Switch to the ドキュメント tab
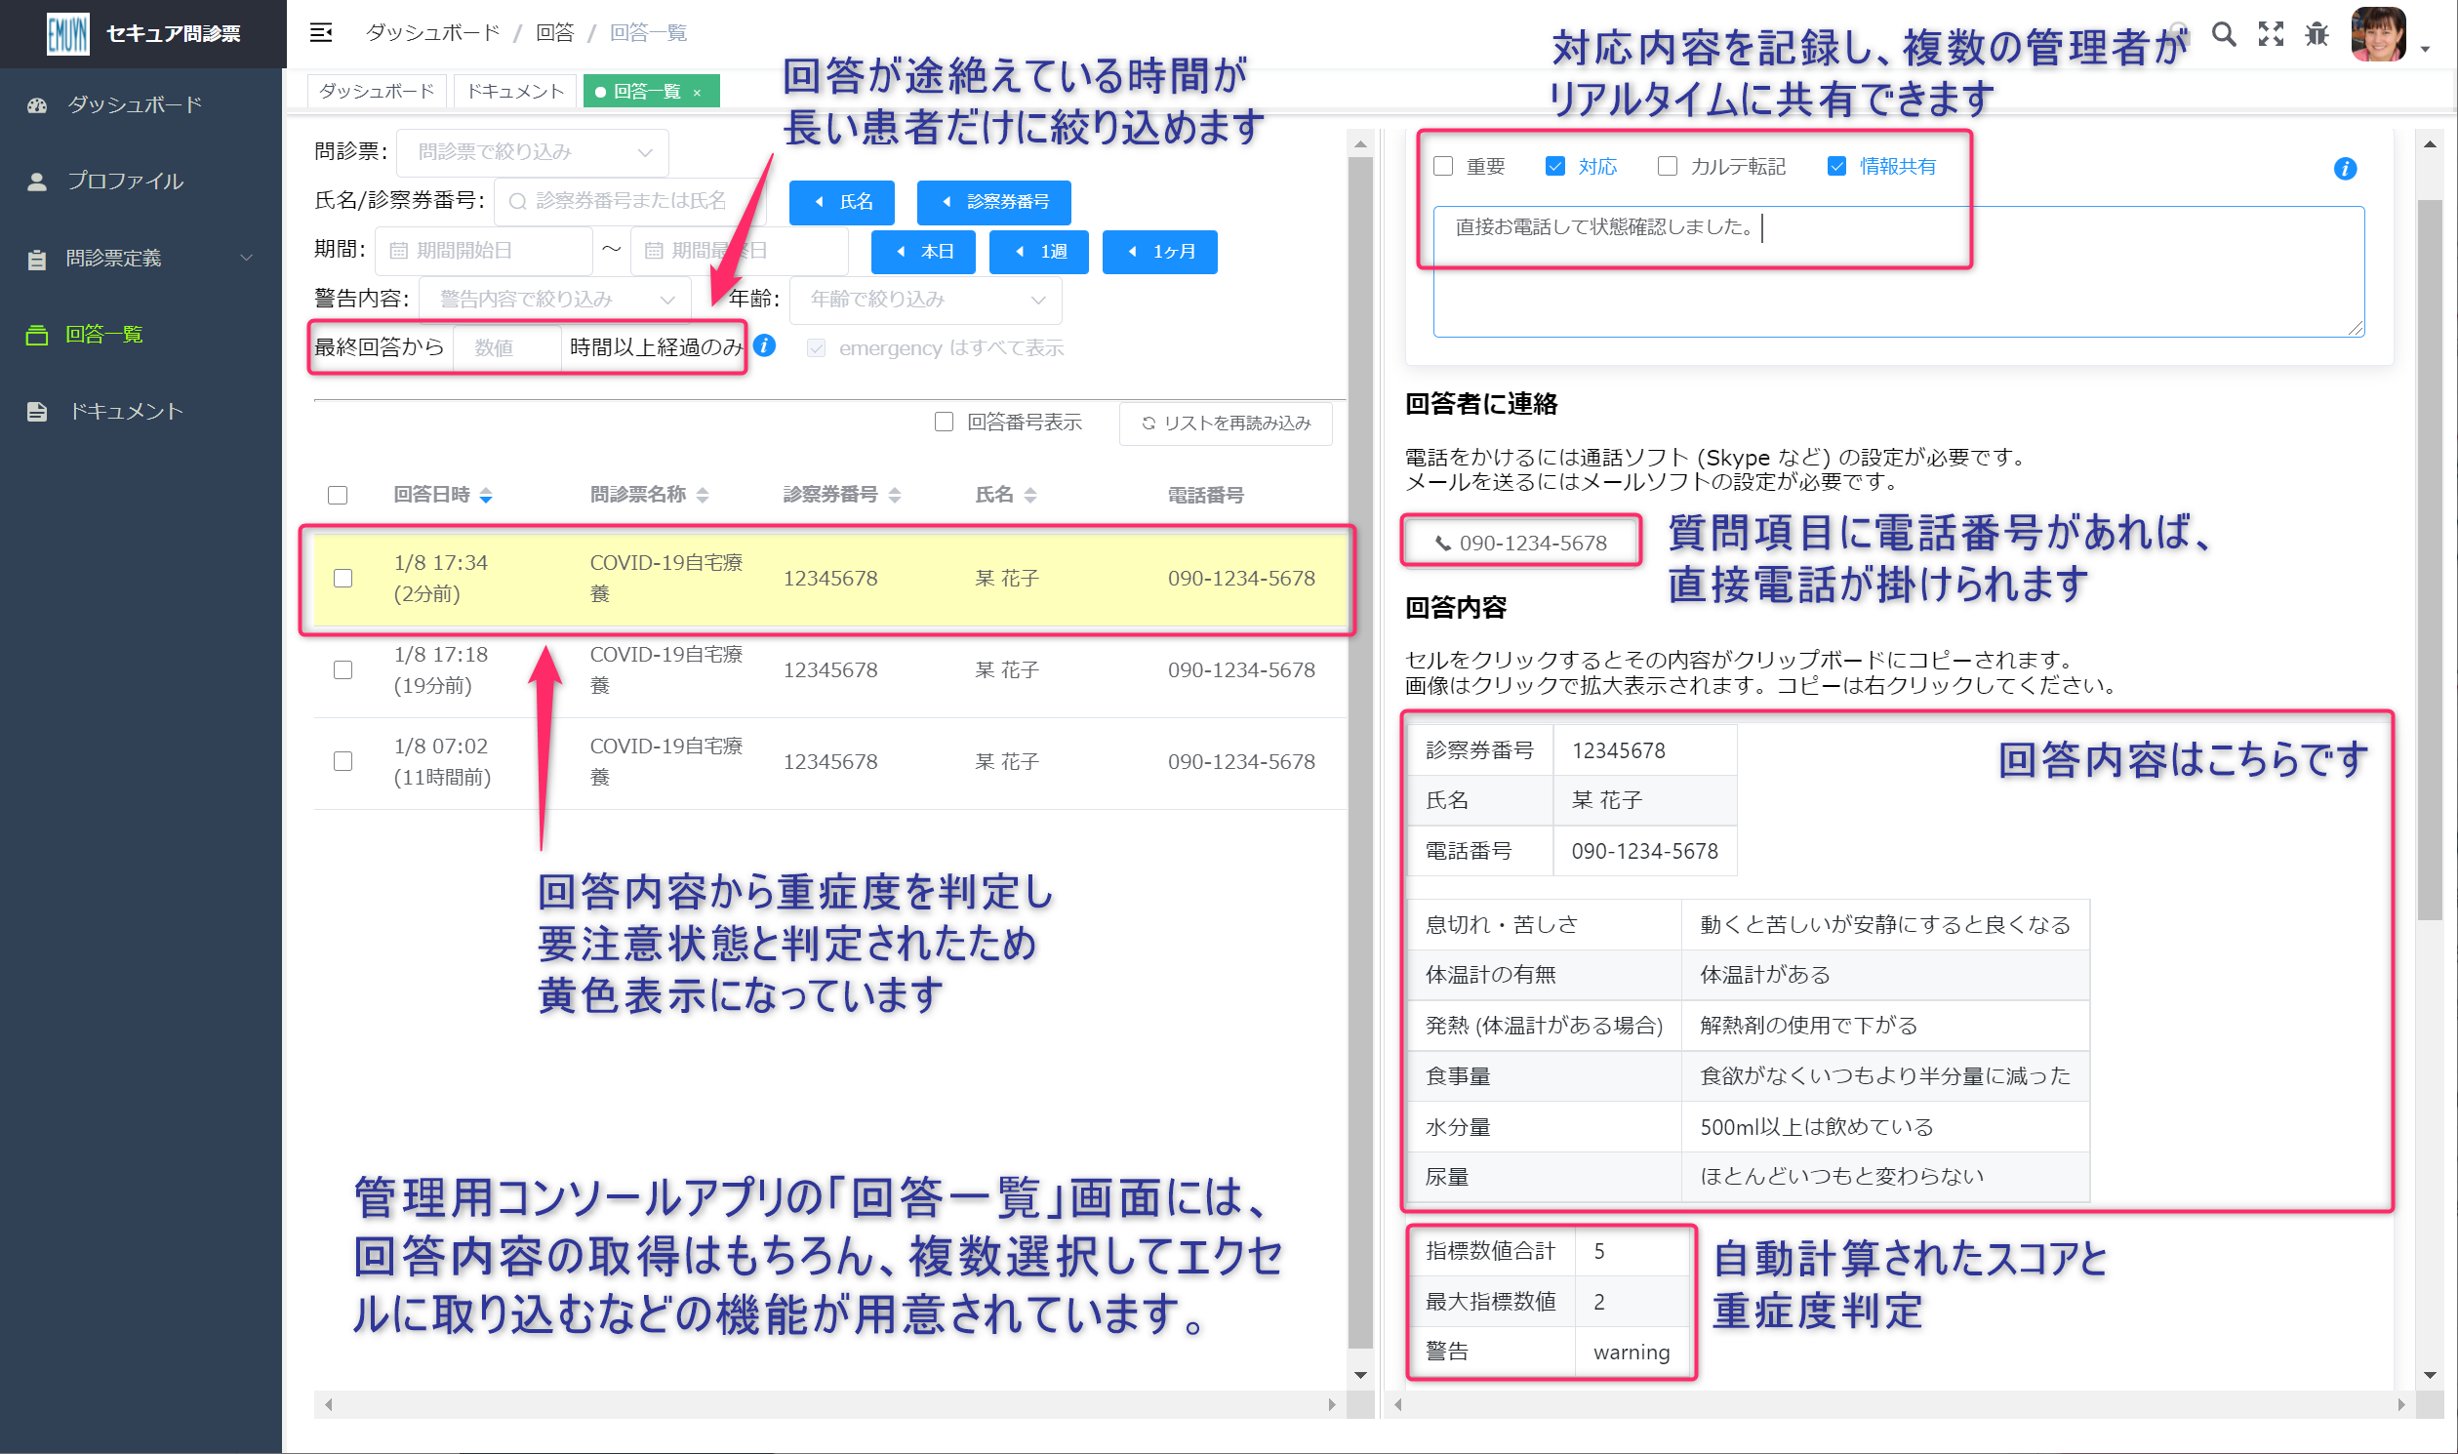2458x1454 pixels. [x=514, y=90]
